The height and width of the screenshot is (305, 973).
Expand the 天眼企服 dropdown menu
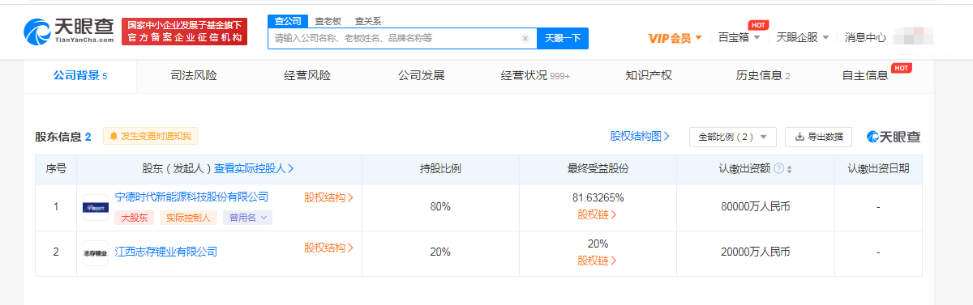pos(803,37)
